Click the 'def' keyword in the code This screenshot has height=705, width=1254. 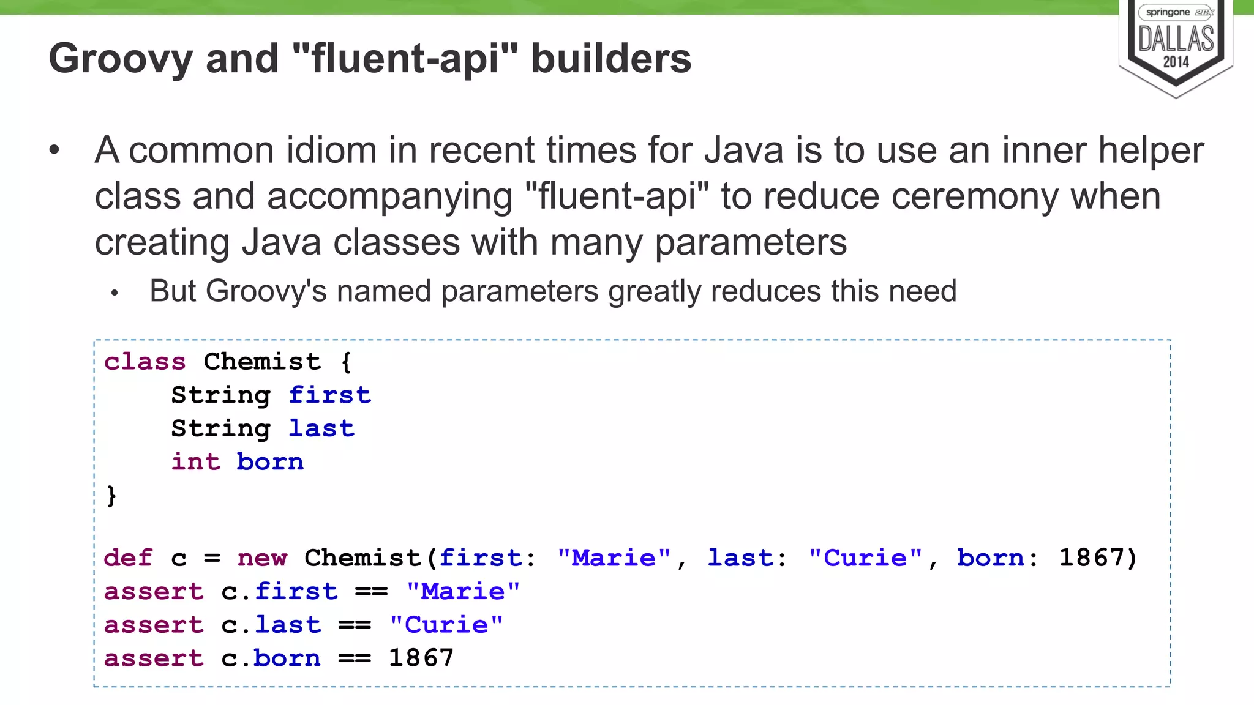click(x=128, y=558)
